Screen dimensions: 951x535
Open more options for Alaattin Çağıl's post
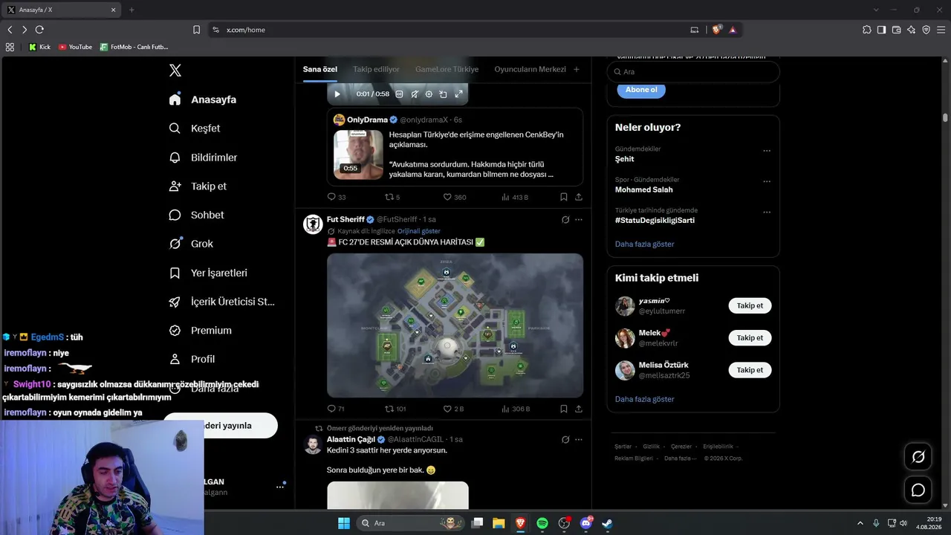[x=579, y=440]
